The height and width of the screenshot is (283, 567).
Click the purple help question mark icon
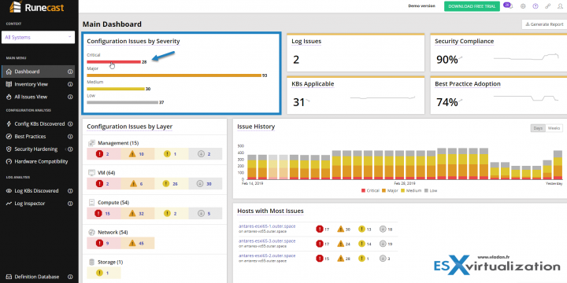coord(535,6)
